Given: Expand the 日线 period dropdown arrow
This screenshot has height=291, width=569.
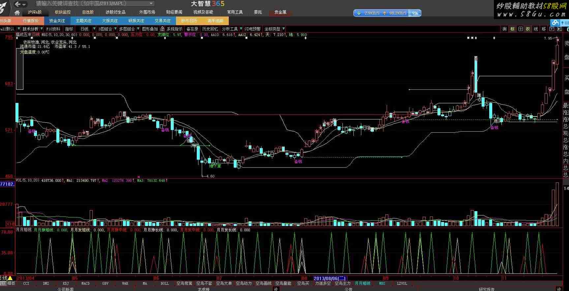Looking at the screenshot, I should pos(94,29).
